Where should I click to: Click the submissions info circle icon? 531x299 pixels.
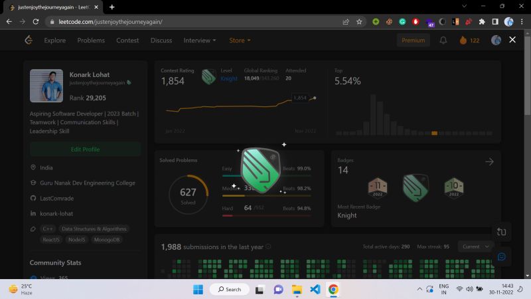pos(268,247)
